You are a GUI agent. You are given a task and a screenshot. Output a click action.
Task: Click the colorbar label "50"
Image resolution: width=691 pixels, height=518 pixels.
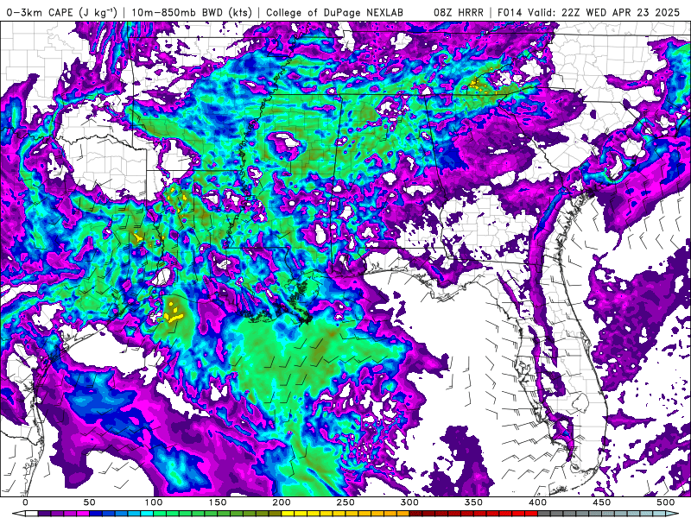[89, 502]
